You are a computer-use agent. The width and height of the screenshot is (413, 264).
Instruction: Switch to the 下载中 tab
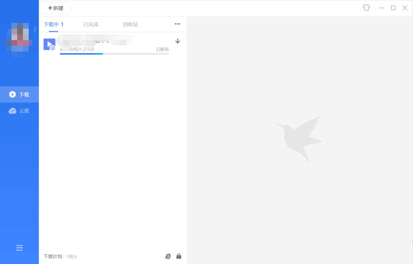pyautogui.click(x=54, y=24)
